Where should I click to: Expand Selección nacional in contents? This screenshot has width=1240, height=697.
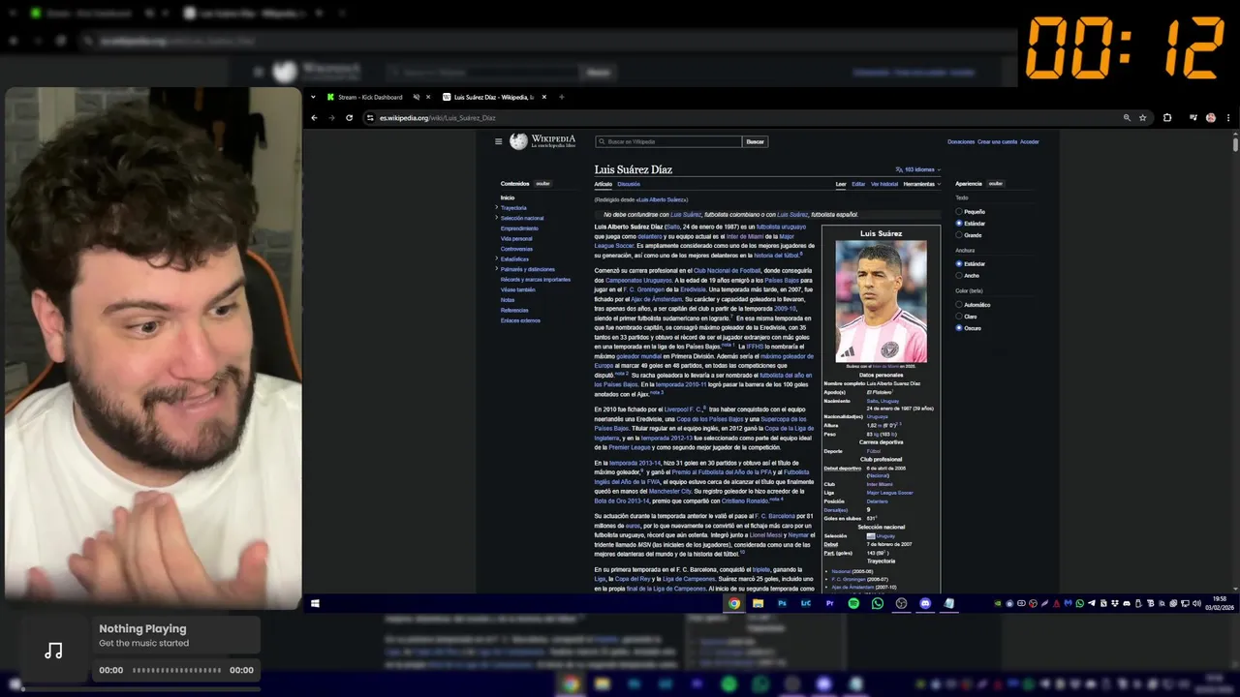click(x=497, y=218)
